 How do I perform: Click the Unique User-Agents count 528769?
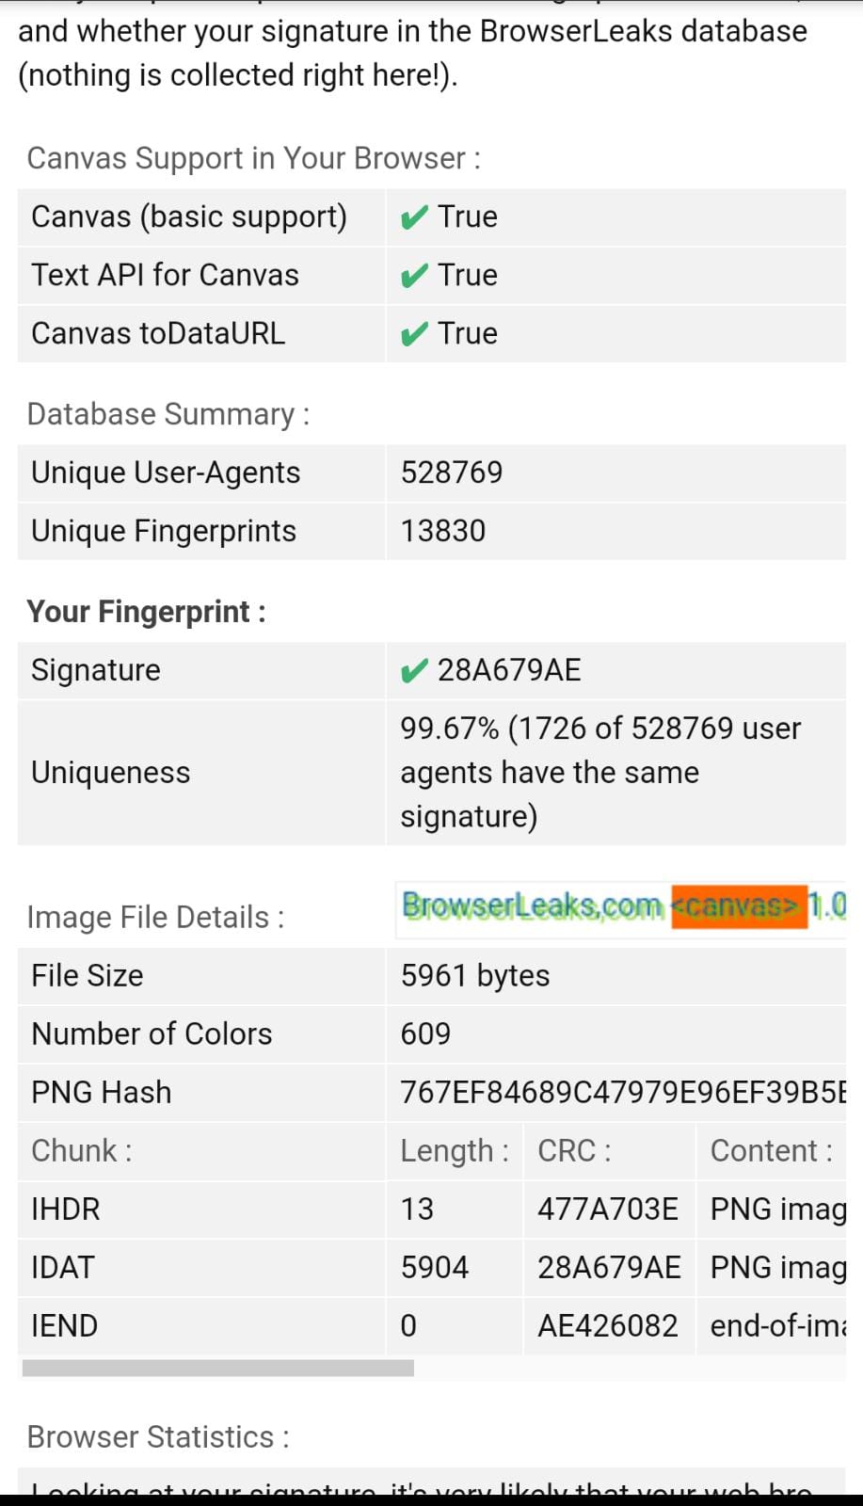tap(452, 473)
